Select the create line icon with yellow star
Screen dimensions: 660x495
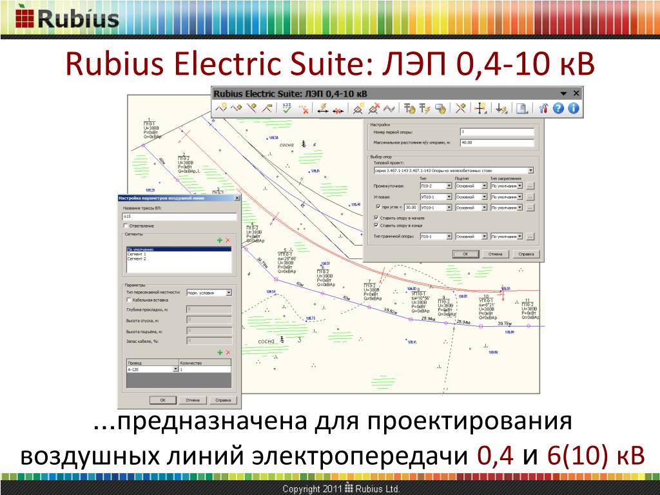click(222, 108)
